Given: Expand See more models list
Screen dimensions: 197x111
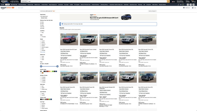Looking at the screenshot, I should (43, 52).
